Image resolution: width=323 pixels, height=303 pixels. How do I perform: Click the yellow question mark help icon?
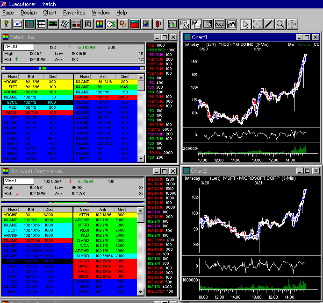tap(6, 24)
